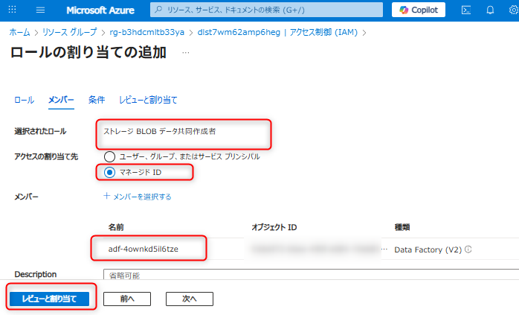
Task: Open the portal settings gear
Action: pos(514,10)
